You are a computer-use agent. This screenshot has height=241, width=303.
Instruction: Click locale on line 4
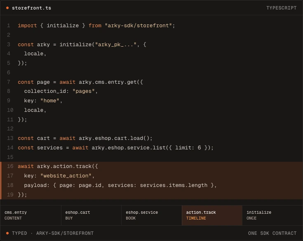coord(34,54)
